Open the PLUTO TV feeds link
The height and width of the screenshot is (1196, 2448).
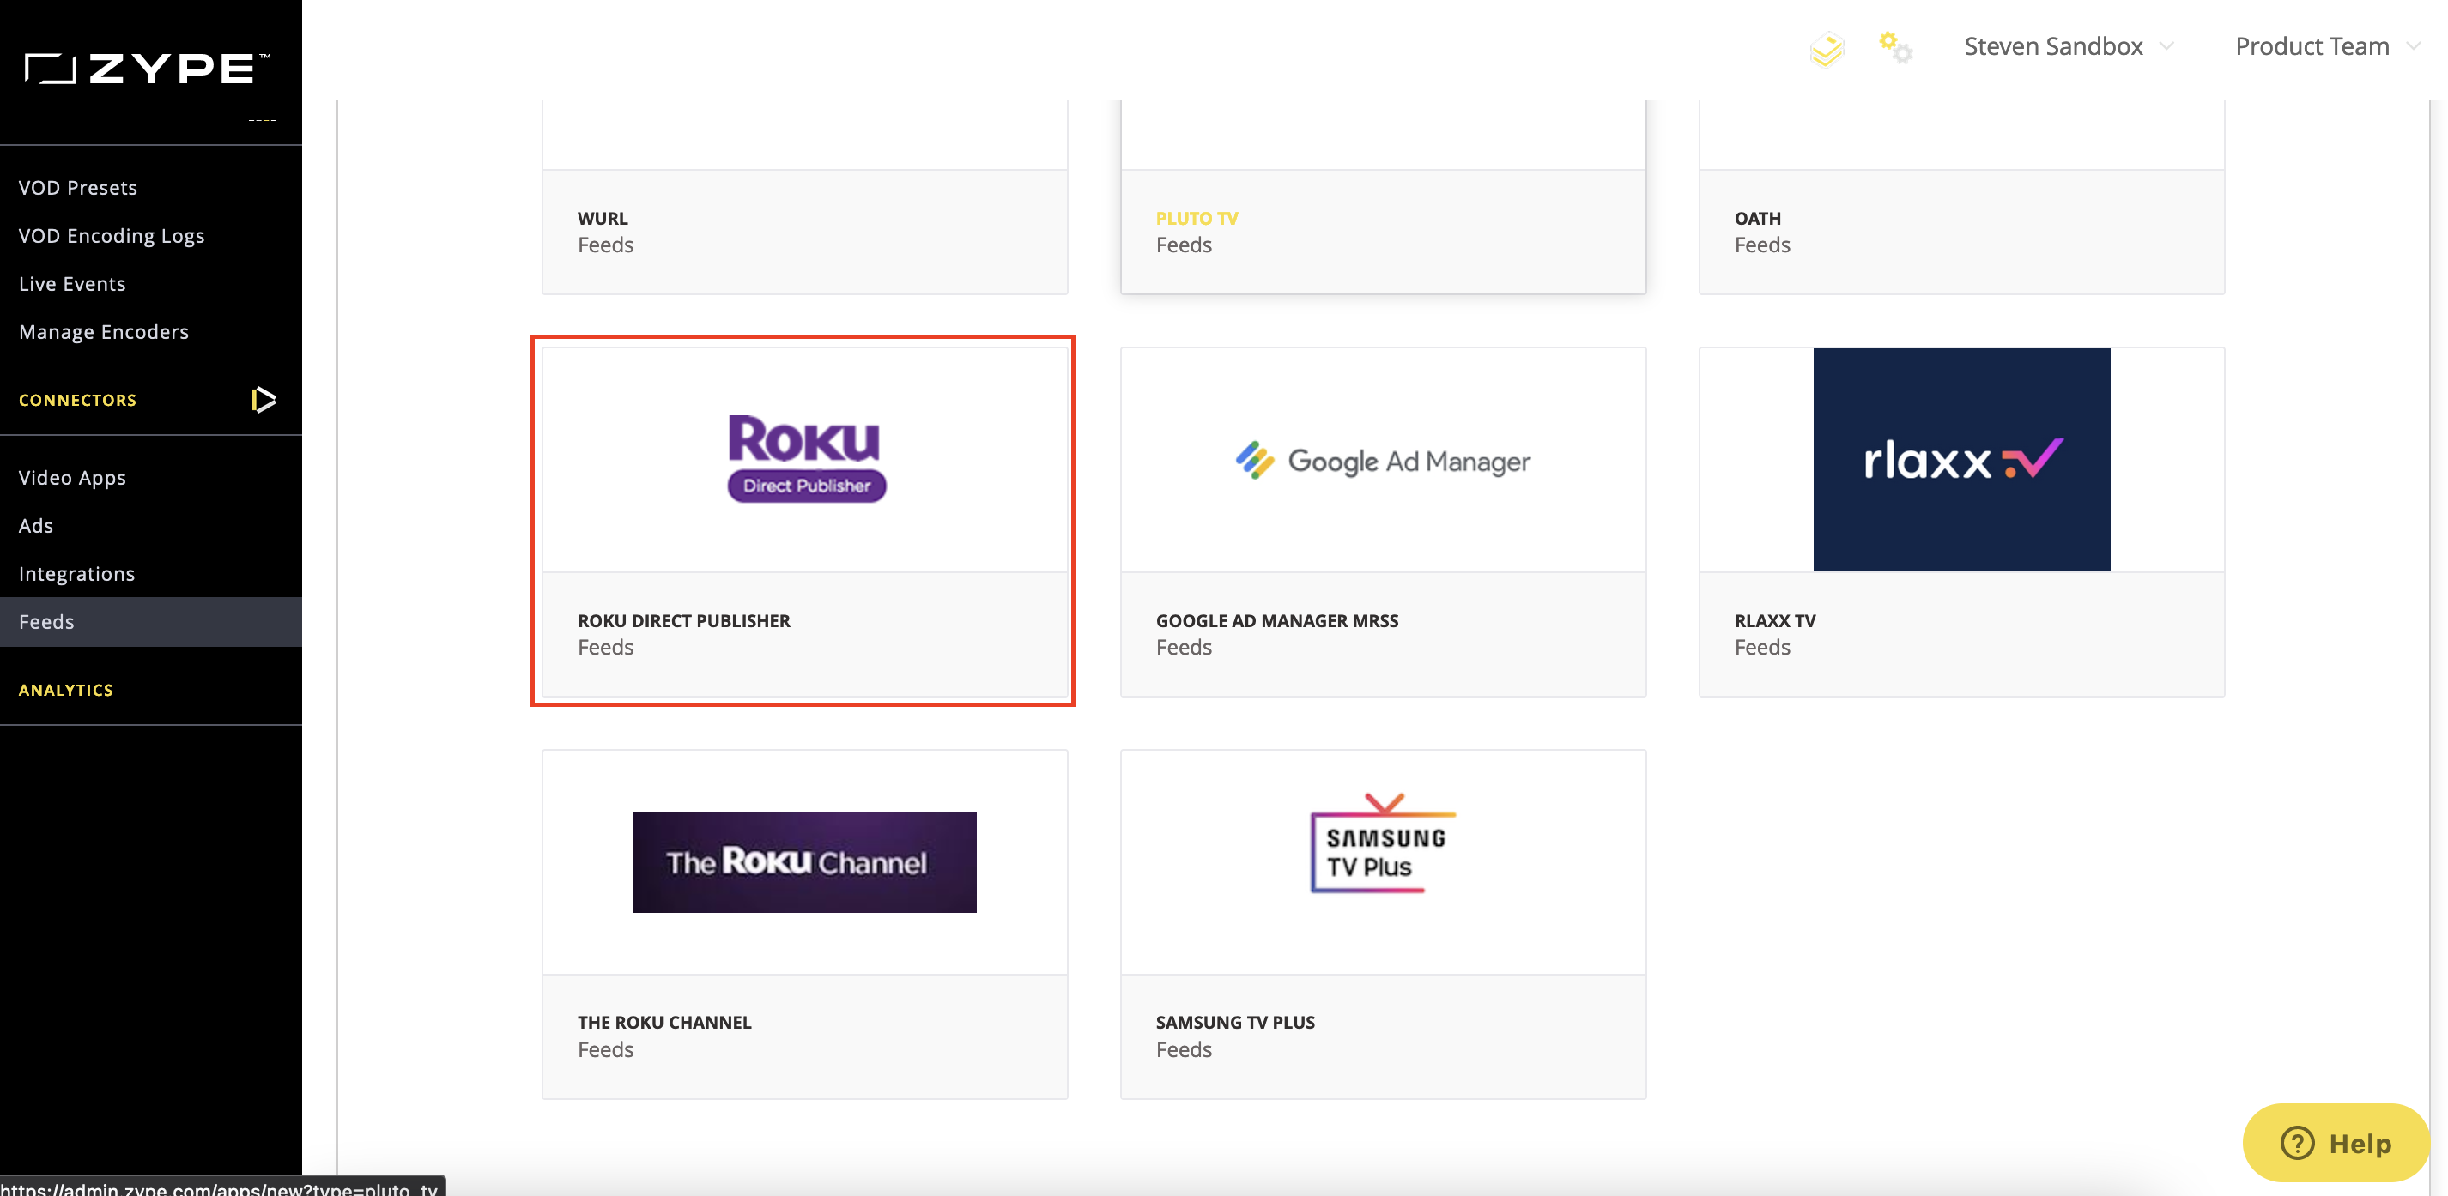pos(1197,219)
